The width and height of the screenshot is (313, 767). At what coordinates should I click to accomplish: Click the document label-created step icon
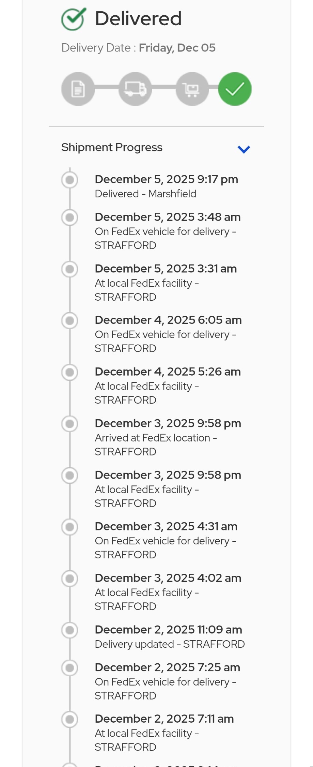pos(78,89)
